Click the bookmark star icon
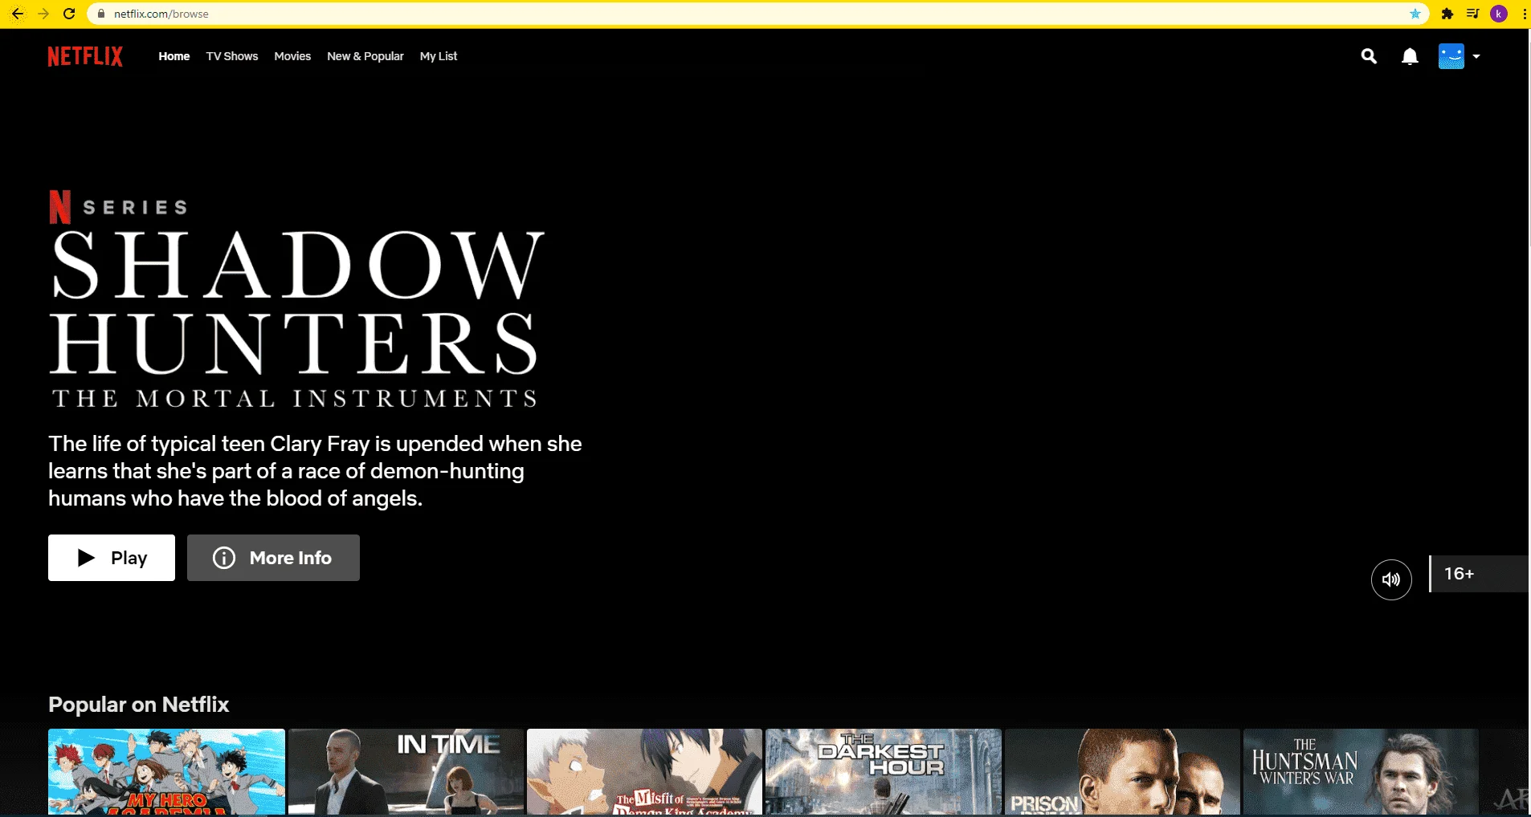Screen dimensions: 1531x817 pyautogui.click(x=1415, y=14)
